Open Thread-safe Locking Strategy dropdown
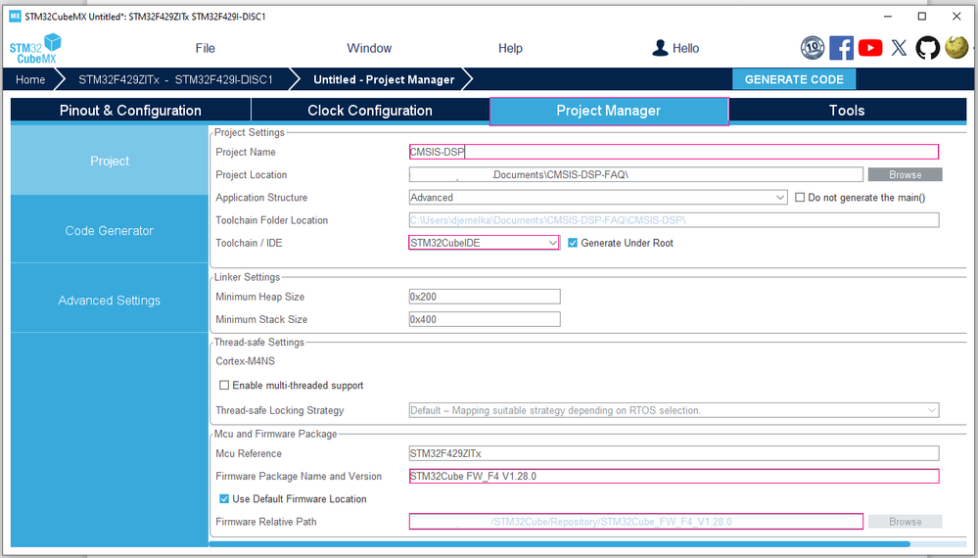 click(674, 411)
